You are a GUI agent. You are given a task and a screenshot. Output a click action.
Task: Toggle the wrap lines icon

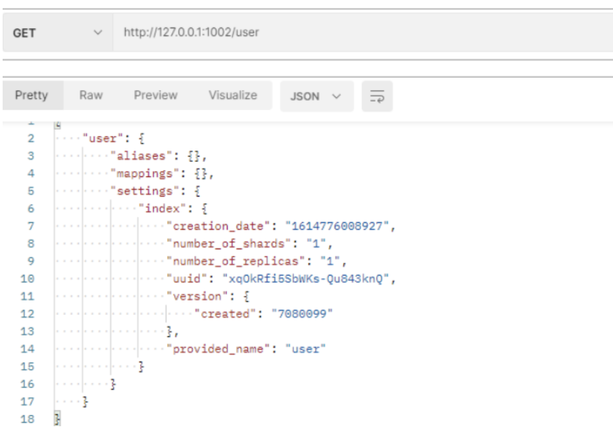point(377,97)
